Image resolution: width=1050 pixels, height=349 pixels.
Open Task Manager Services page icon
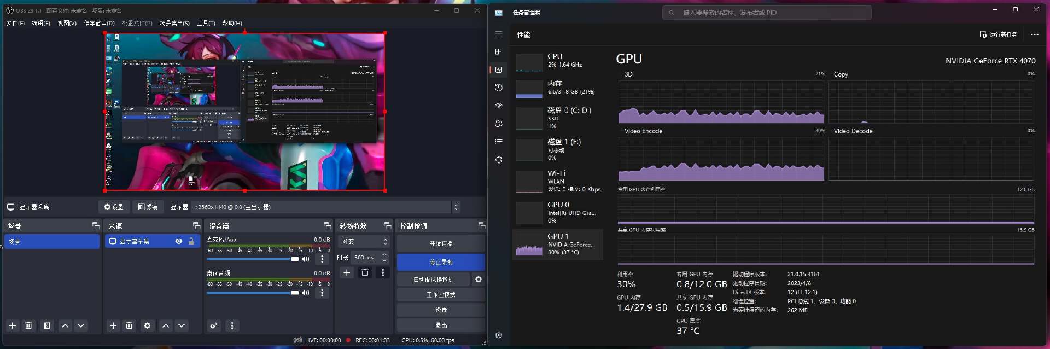pos(498,160)
